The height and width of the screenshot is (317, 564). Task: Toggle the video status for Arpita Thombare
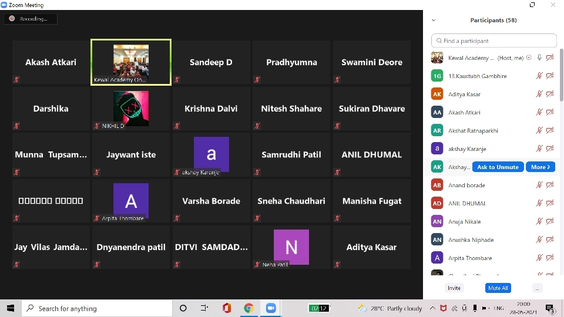tap(550, 258)
